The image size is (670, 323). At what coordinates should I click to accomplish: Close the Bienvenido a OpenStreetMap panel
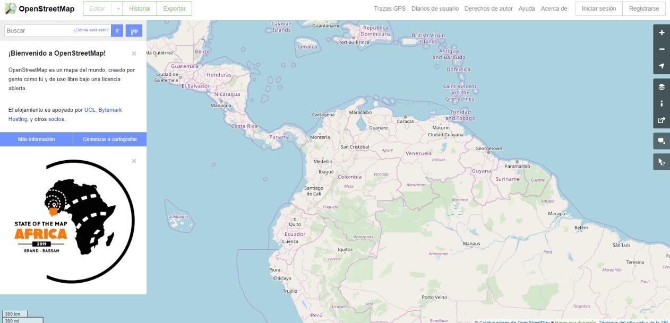click(x=134, y=54)
